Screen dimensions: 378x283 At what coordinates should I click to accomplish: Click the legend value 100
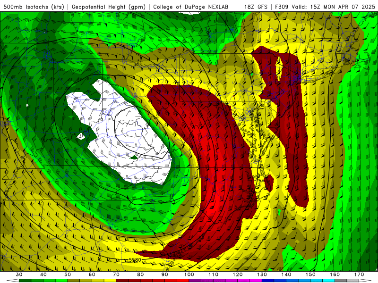(189, 275)
